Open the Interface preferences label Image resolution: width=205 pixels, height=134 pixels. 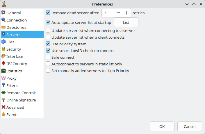click(x=15, y=56)
